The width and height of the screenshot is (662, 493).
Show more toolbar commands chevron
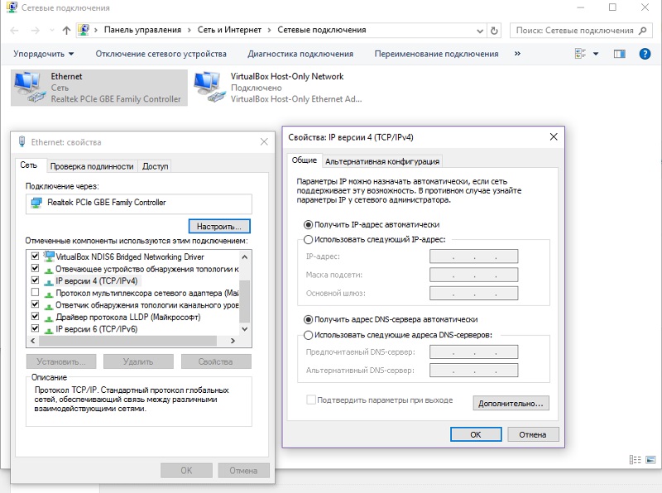pyautogui.click(x=517, y=54)
